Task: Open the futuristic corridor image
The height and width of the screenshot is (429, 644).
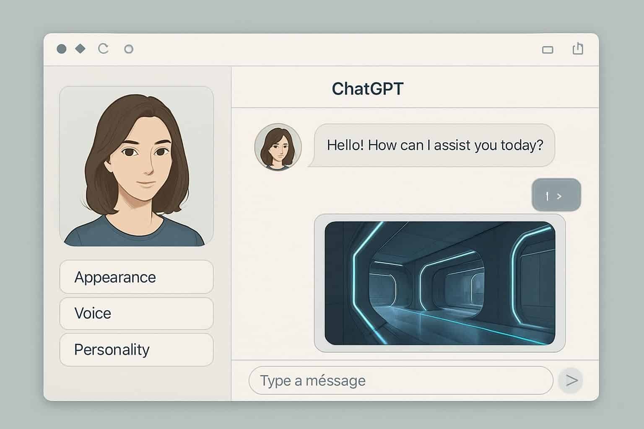Action: click(440, 283)
